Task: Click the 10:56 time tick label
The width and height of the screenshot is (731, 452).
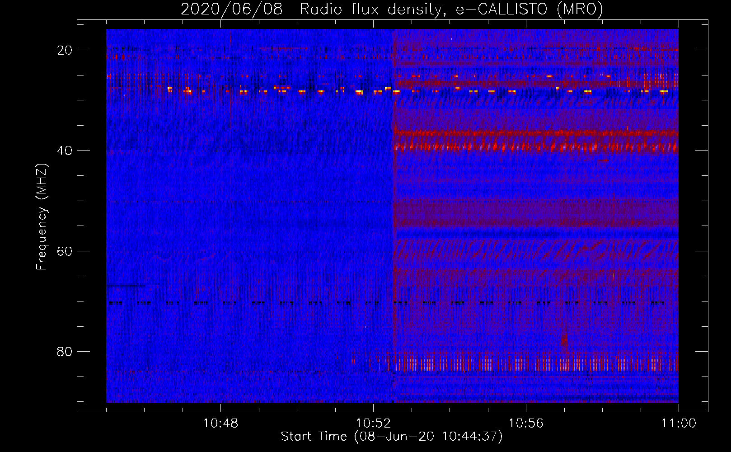Action: coord(526,424)
